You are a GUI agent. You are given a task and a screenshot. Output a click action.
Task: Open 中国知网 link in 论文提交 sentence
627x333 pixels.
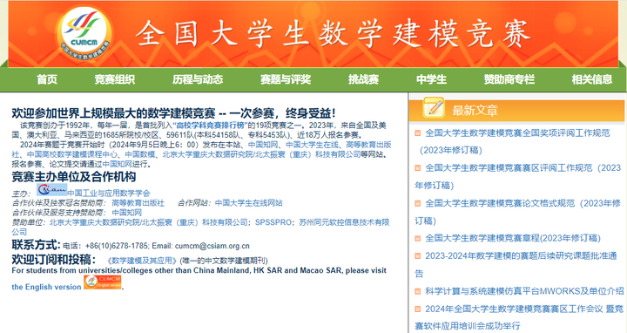pyautogui.click(x=118, y=164)
